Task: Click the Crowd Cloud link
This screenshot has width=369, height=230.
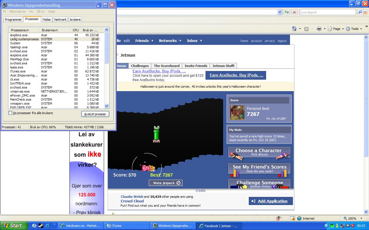Action: click(x=132, y=201)
